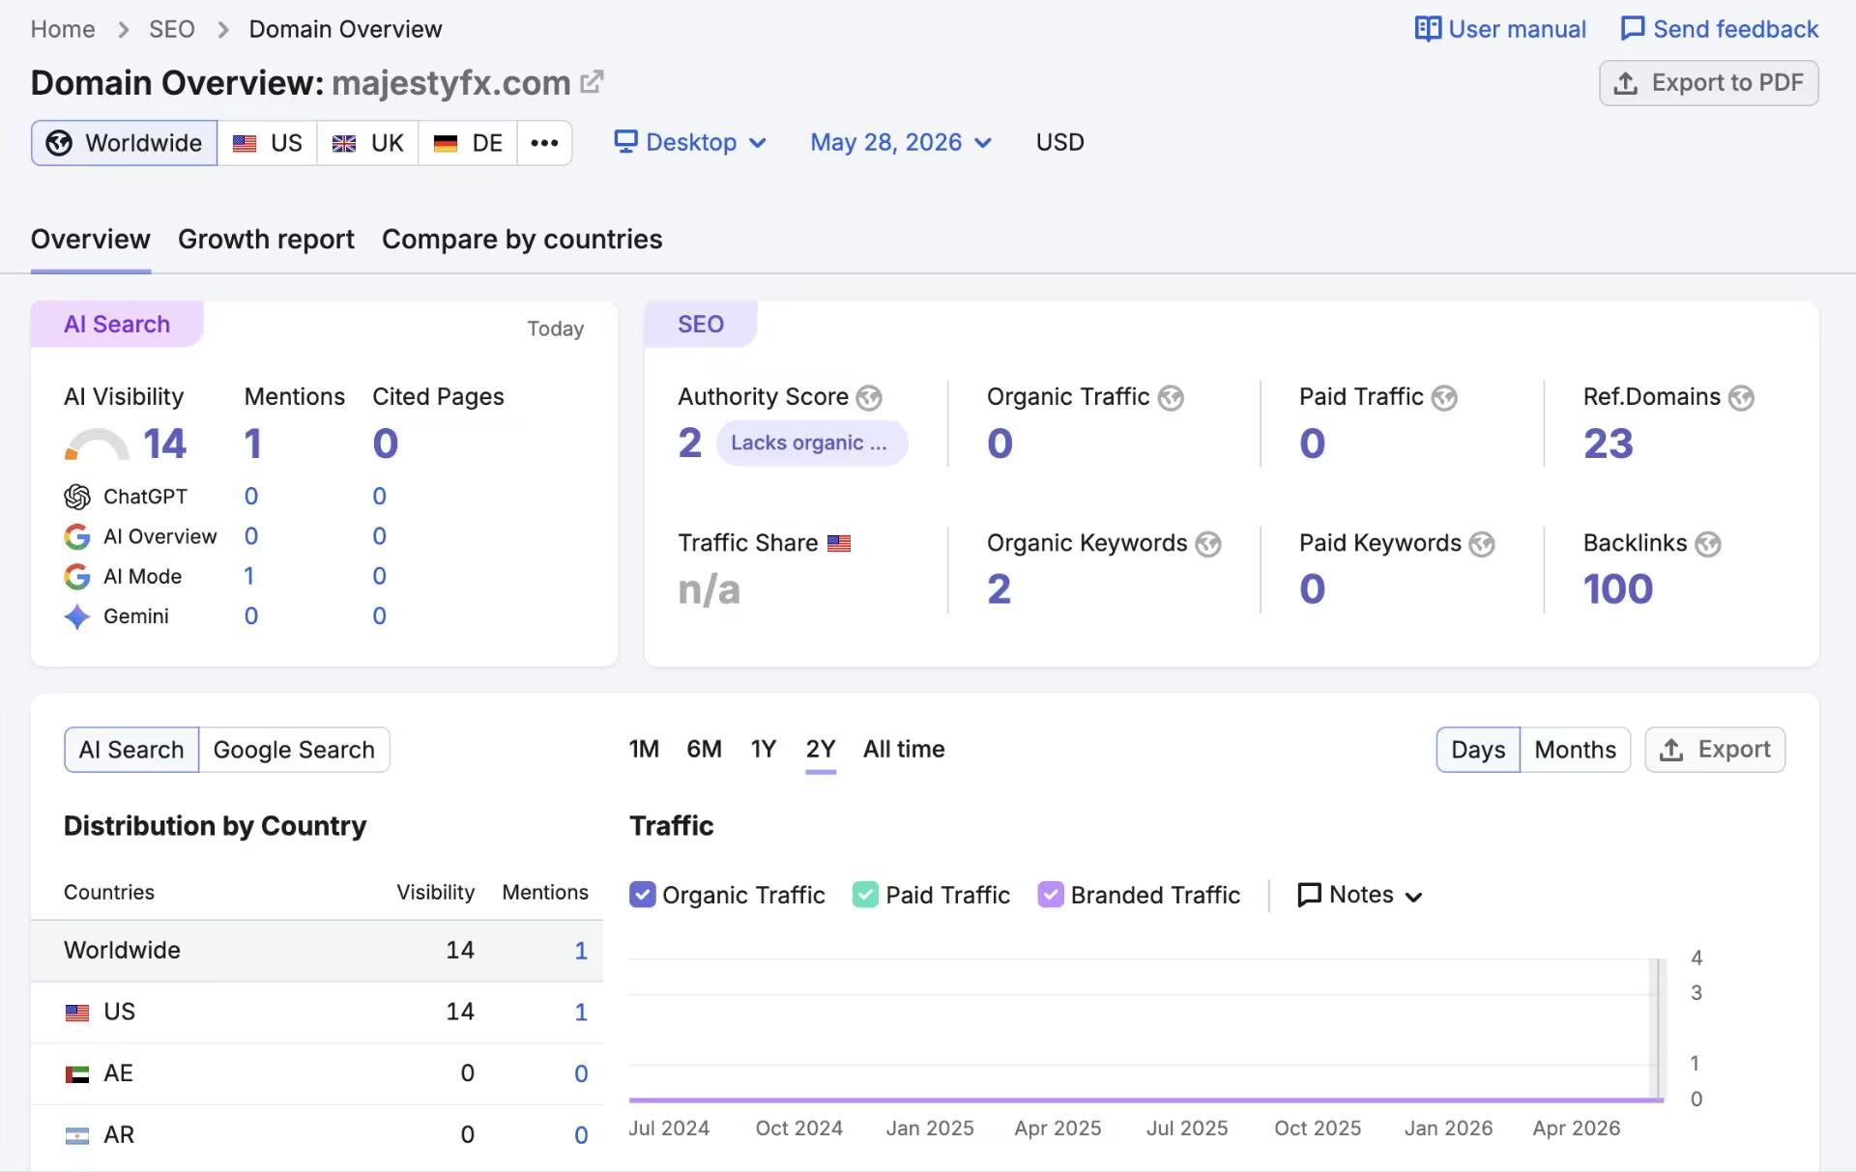
Task: Click the AI Visibility gauge icon
Action: click(97, 444)
